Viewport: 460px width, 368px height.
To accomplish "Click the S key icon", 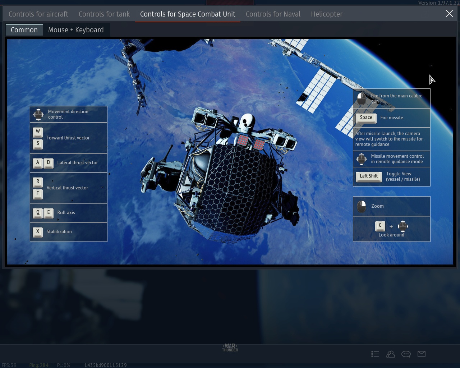I will pos(38,144).
